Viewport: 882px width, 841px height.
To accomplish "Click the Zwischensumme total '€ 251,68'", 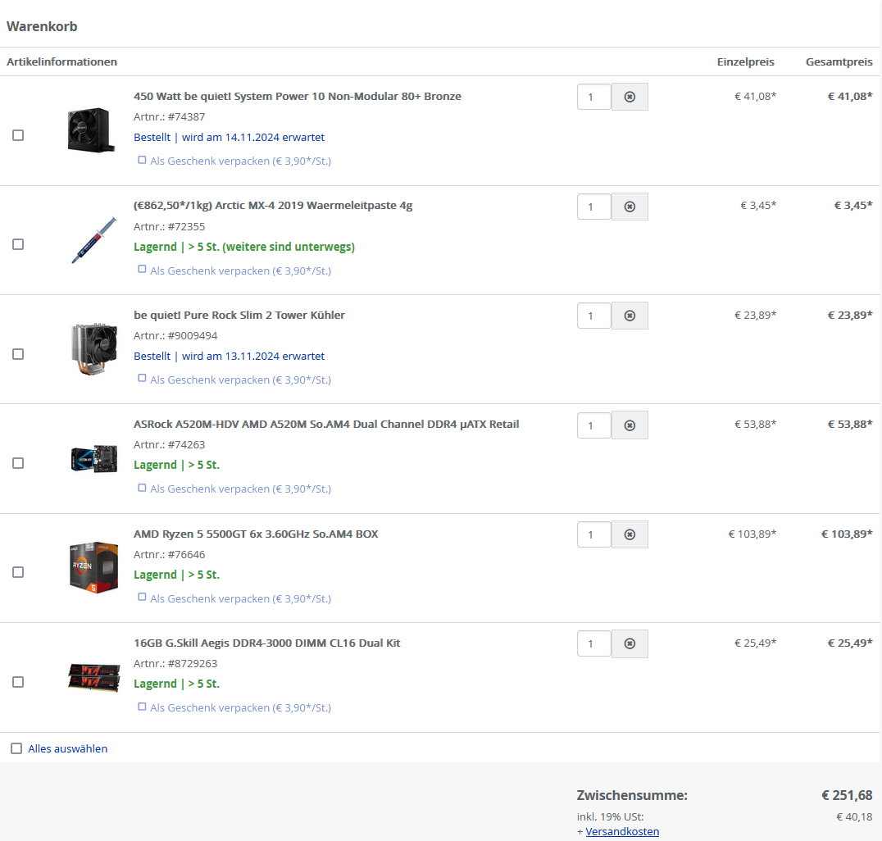I will tap(847, 795).
